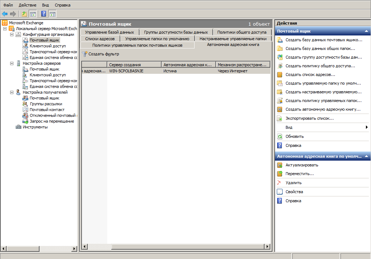
Task: Open the Действие menu
Action: [27, 5]
